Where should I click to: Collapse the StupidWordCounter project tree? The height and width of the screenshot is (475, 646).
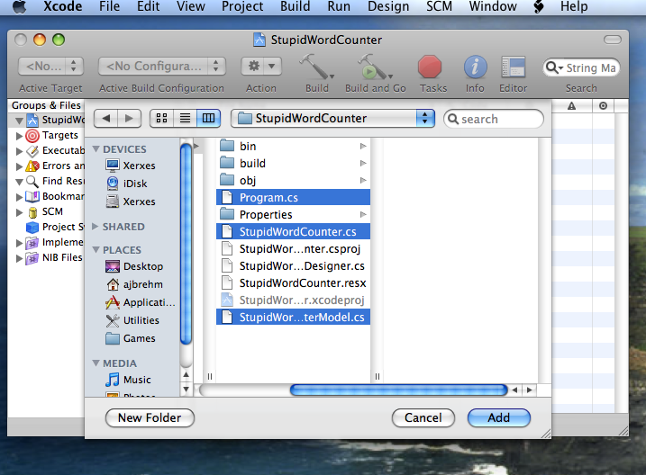point(19,121)
